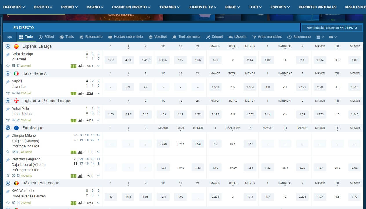
Task: Go to DEPORTES VIRTUALES
Action: (x=318, y=7)
